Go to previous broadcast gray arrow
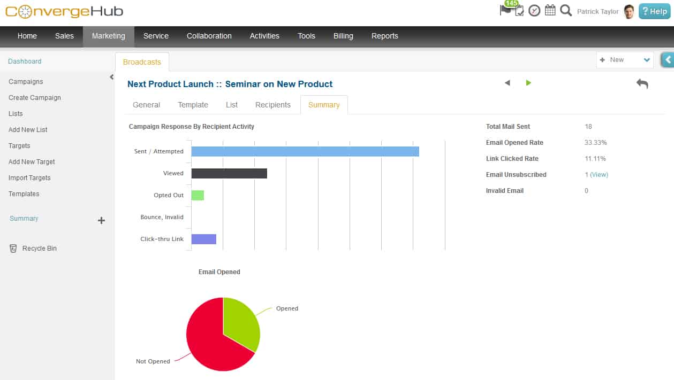 click(x=507, y=83)
